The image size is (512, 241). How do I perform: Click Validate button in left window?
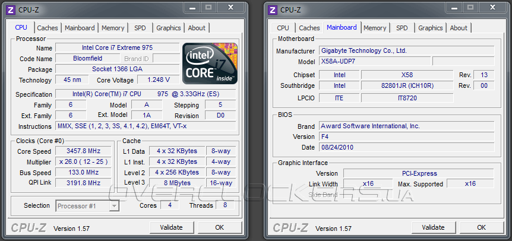[x=172, y=227]
